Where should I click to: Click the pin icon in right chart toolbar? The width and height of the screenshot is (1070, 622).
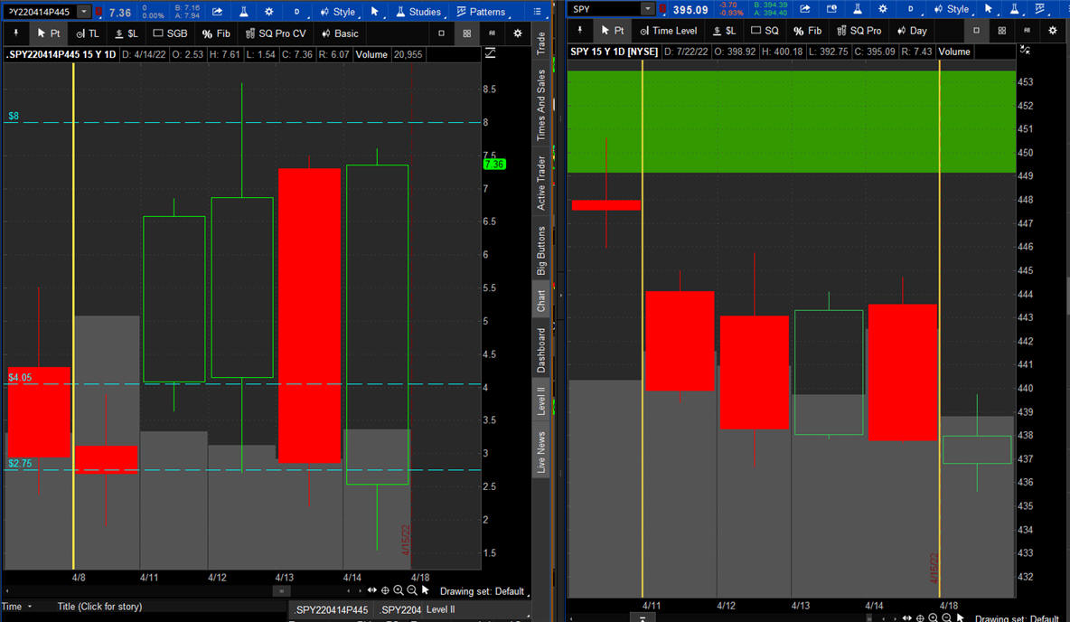580,31
